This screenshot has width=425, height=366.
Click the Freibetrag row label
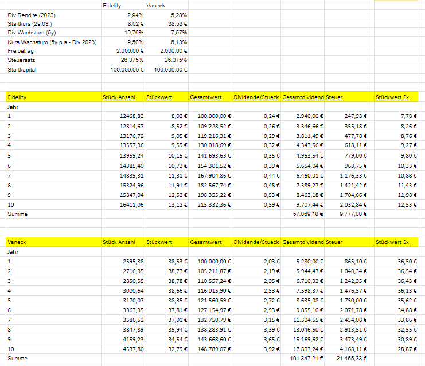point(21,51)
